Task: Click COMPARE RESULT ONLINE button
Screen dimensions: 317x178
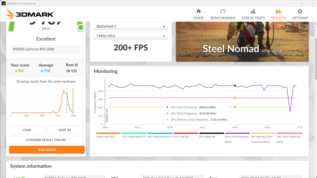Action: coord(46,140)
